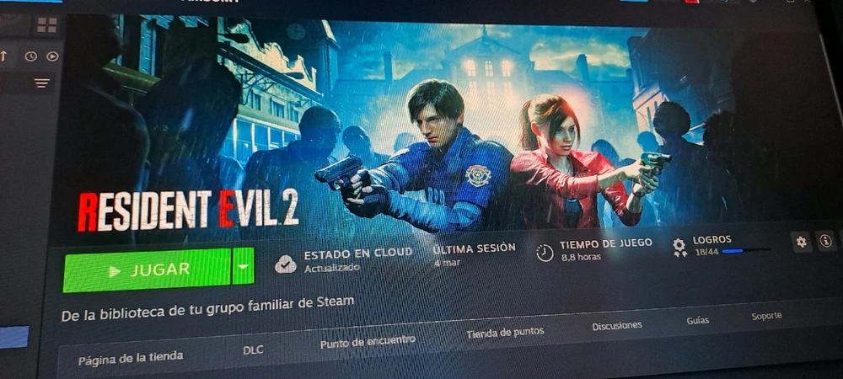
Task: Open the collections grid view icon
Action: pos(47,24)
